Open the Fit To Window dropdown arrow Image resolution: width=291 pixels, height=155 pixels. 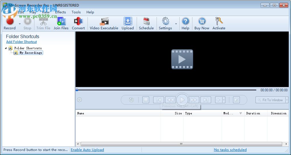[x=287, y=100]
